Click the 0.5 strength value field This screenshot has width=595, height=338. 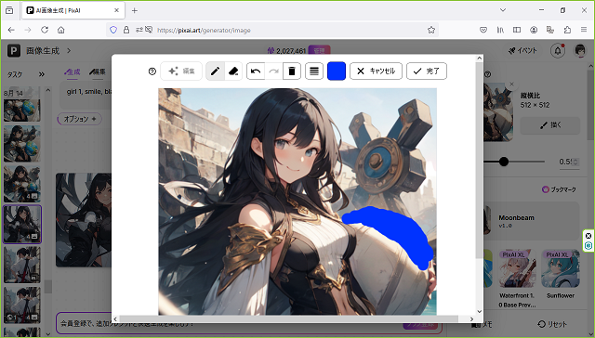click(568, 162)
